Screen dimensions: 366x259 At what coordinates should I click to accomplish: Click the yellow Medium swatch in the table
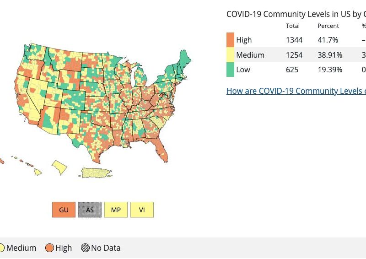(230, 55)
